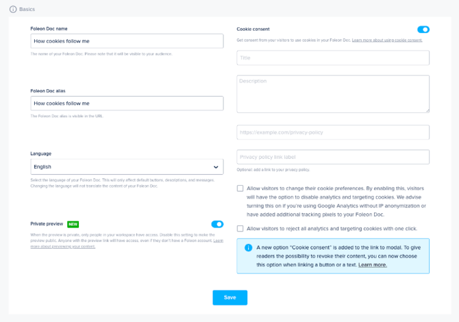Enable reject all cookies with one click checkbox
Screen dimensions: 459x322
click(x=240, y=229)
